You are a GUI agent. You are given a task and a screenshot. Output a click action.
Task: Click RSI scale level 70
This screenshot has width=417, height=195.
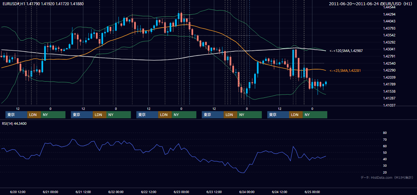pos(385,139)
